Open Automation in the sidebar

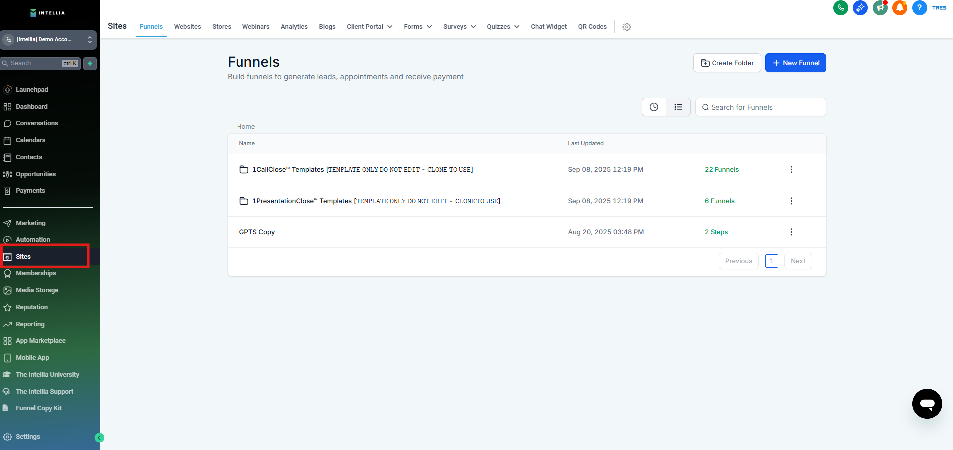(x=33, y=240)
